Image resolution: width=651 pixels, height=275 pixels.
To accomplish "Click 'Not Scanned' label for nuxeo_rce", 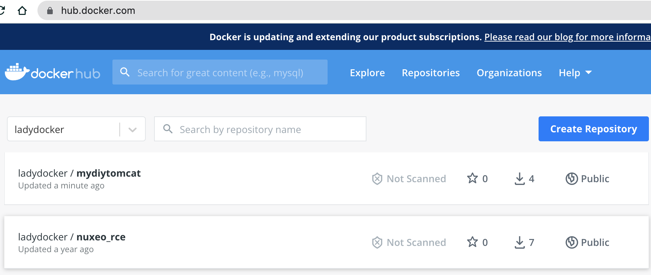I will (x=416, y=242).
